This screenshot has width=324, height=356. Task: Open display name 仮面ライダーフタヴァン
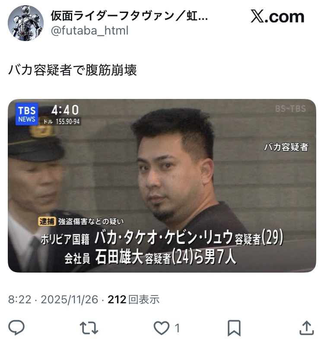point(129,16)
